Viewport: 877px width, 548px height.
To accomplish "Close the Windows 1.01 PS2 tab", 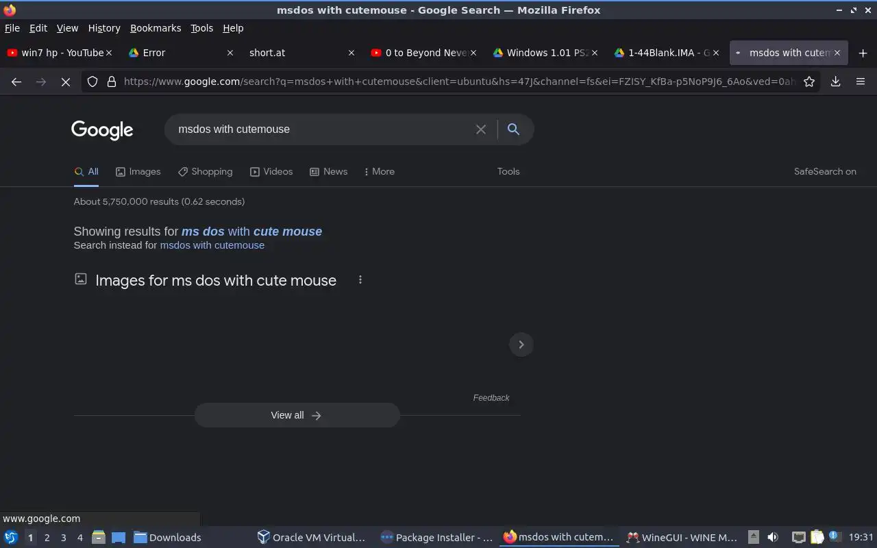I will 594,53.
